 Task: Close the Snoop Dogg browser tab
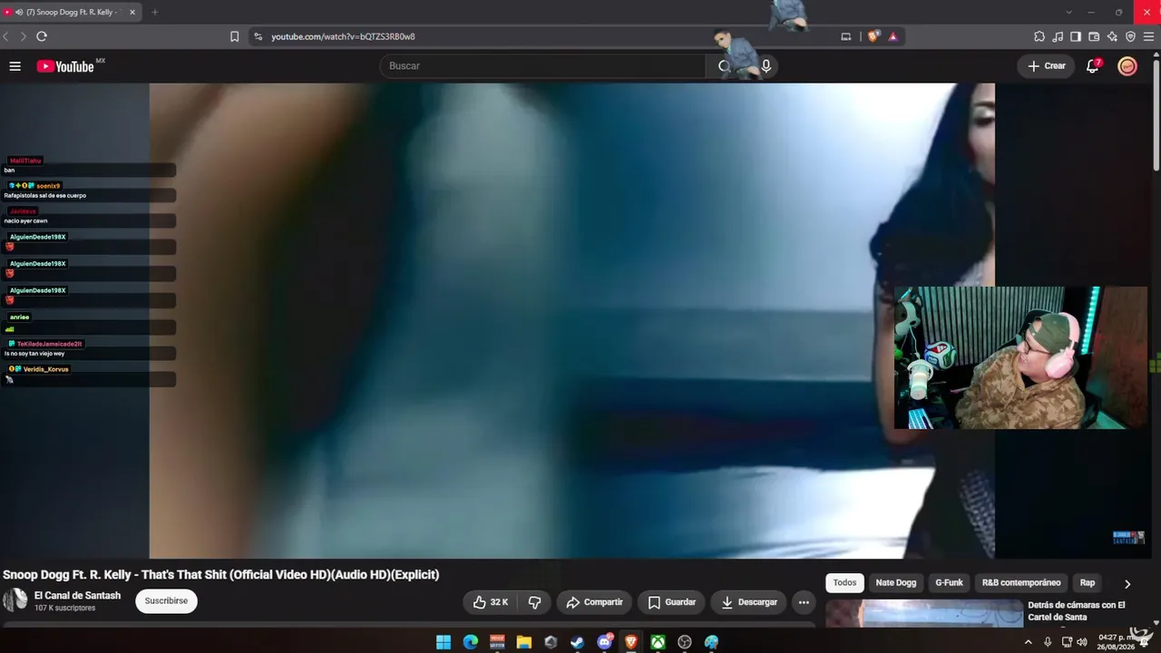click(x=132, y=12)
